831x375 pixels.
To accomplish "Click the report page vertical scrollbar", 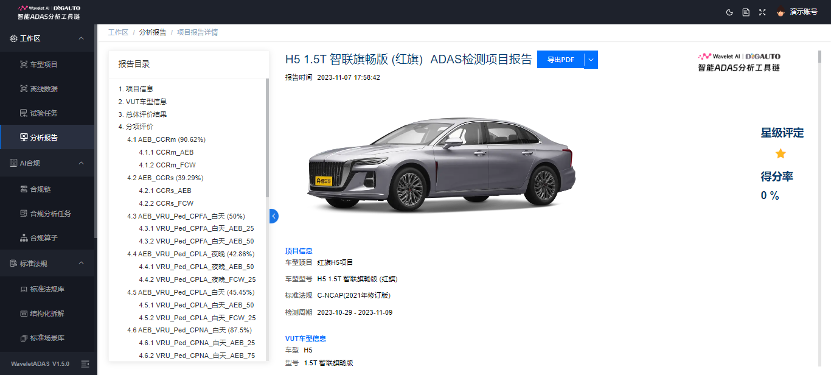I will (x=819, y=57).
